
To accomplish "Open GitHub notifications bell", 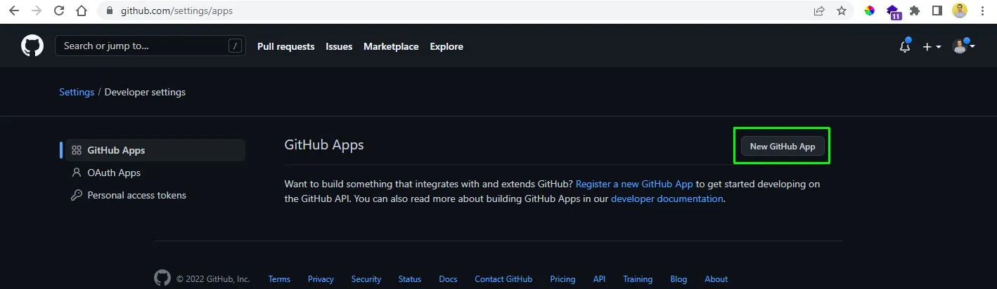I will [905, 46].
